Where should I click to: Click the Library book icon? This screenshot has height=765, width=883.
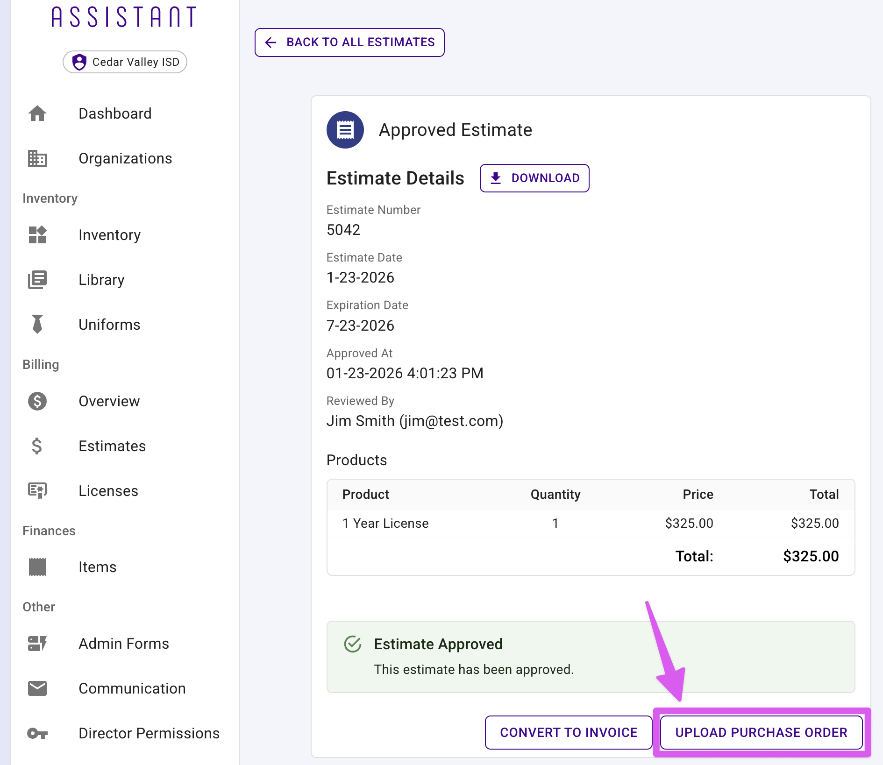37,279
